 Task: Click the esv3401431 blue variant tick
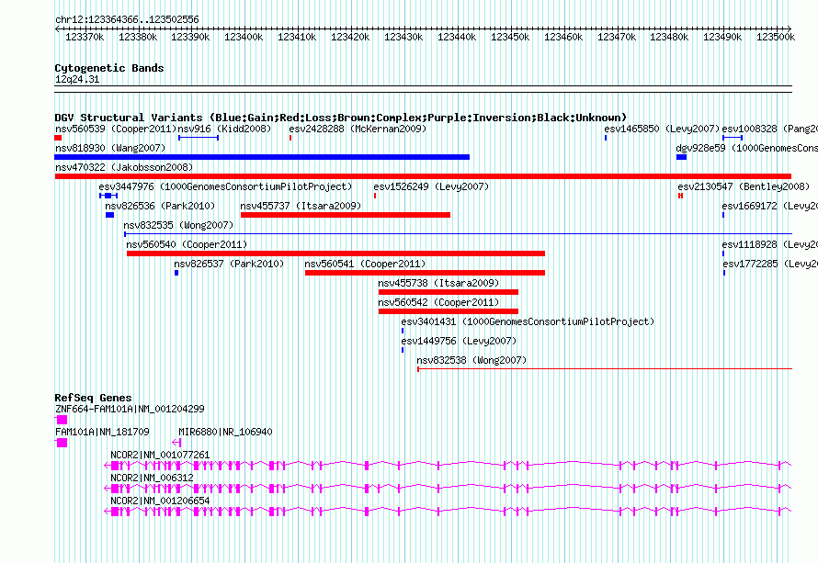click(403, 331)
